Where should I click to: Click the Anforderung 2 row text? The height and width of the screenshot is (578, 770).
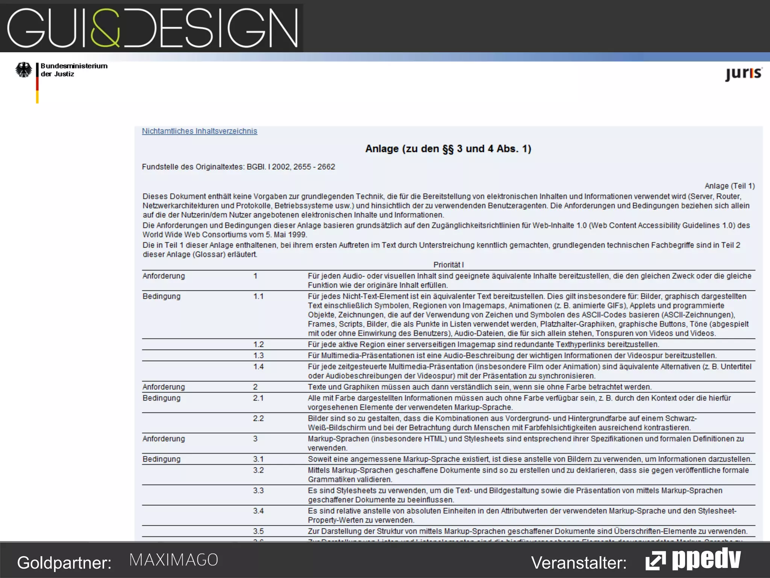[479, 387]
